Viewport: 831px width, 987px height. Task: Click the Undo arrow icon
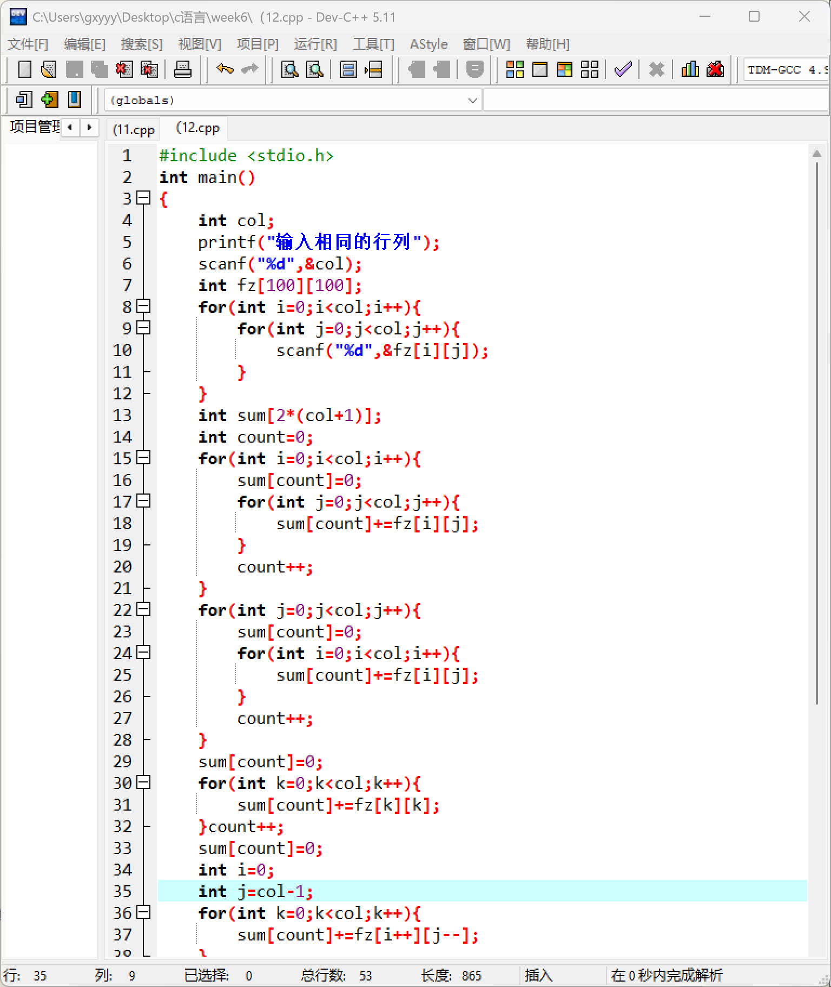click(x=225, y=69)
